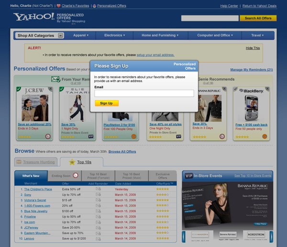Open Save an additional 25% offer link
287x247 pixels.
34,124
